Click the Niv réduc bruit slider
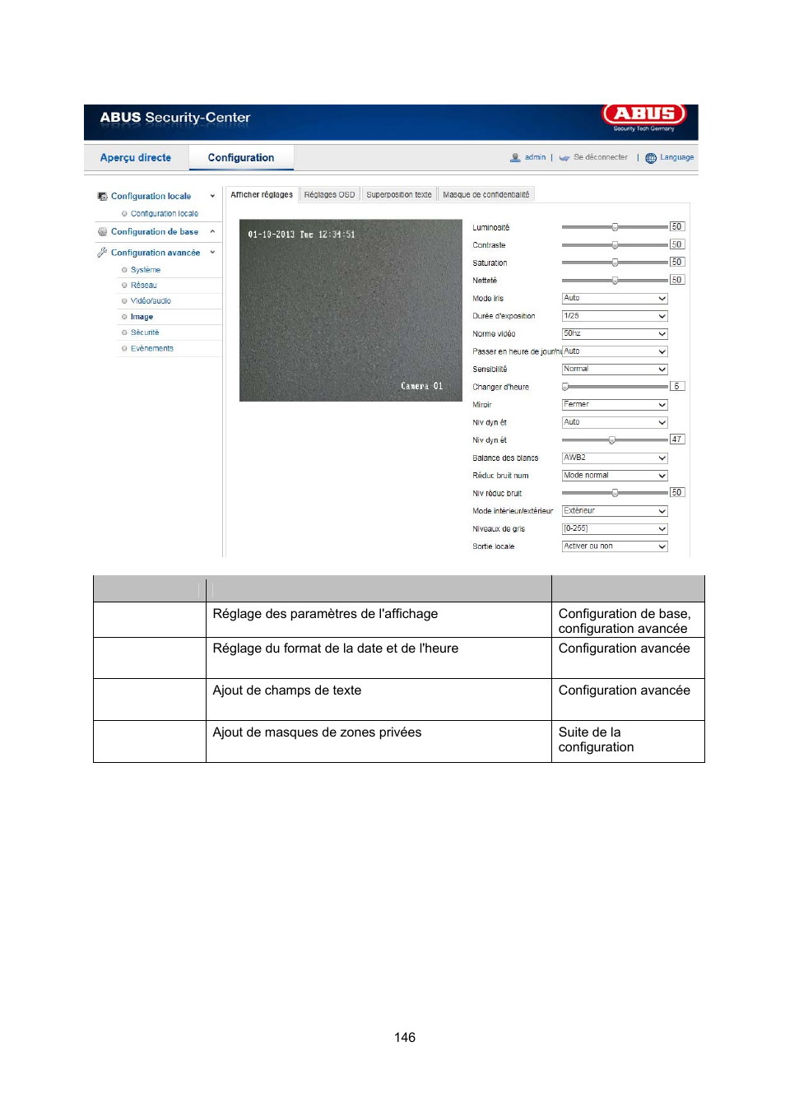 [615, 493]
